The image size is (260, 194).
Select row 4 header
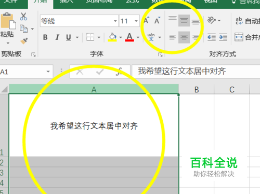(4, 183)
